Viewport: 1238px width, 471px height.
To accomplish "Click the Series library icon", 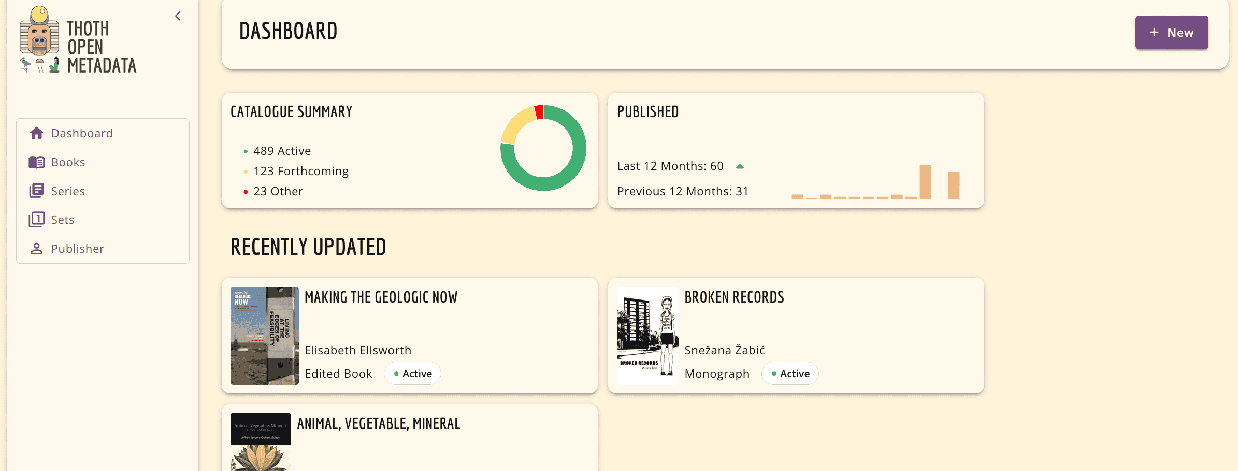I will click(x=36, y=191).
